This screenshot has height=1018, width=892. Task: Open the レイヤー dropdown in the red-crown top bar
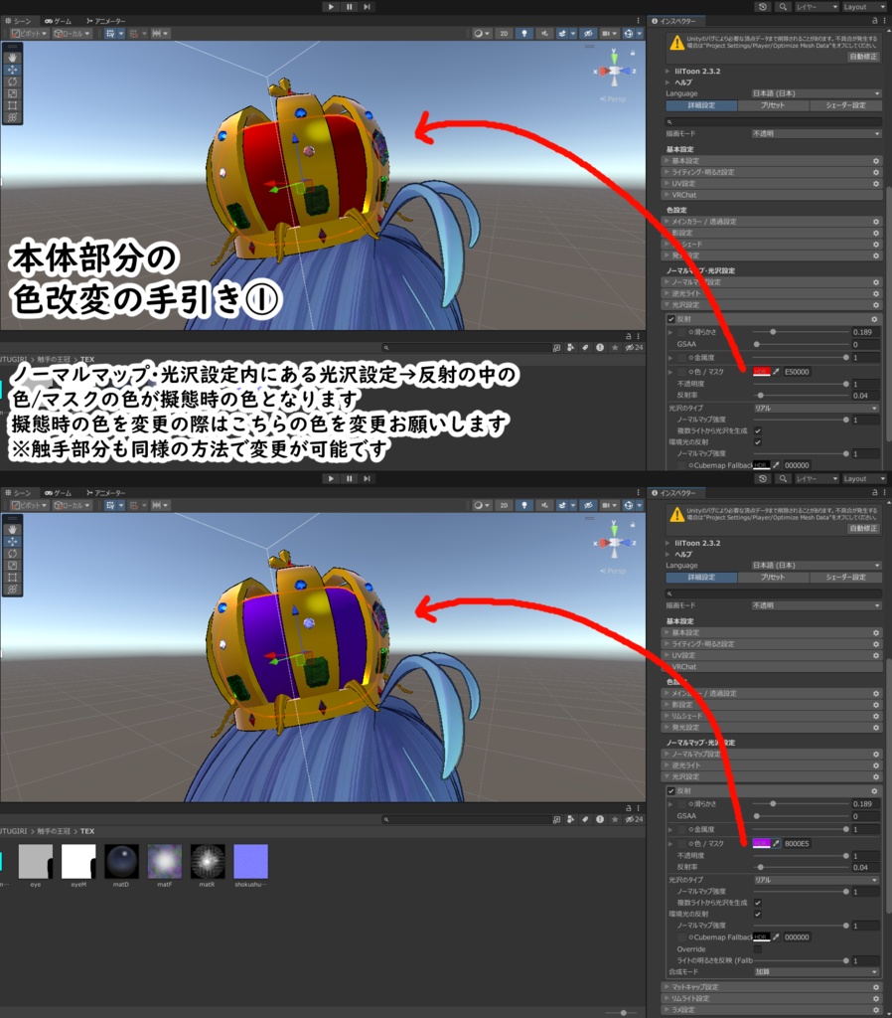pyautogui.click(x=817, y=7)
